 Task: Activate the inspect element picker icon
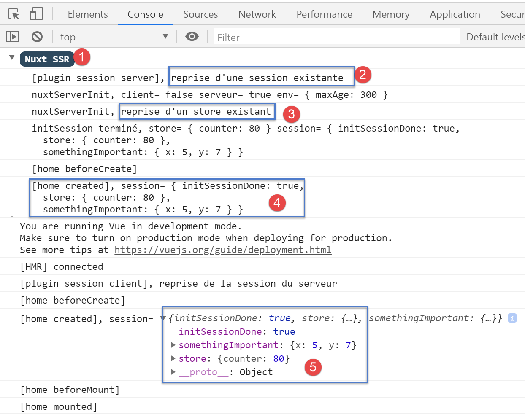click(14, 14)
